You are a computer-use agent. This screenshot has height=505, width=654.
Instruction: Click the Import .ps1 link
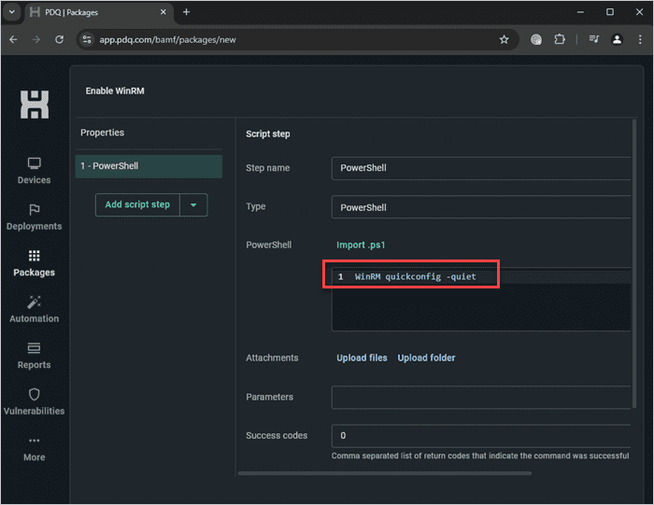[361, 245]
